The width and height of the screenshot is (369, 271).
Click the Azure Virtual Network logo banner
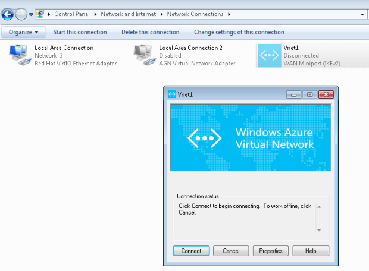(250, 137)
